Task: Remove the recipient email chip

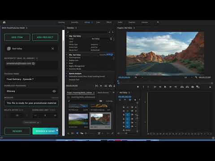Action: [x=33, y=64]
